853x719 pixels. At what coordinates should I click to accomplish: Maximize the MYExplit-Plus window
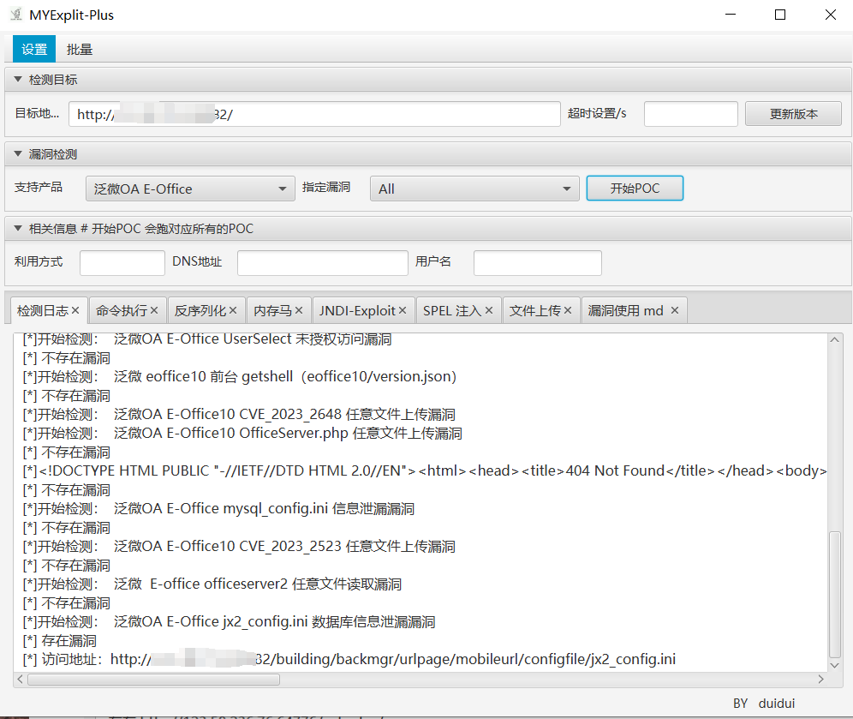pyautogui.click(x=780, y=15)
